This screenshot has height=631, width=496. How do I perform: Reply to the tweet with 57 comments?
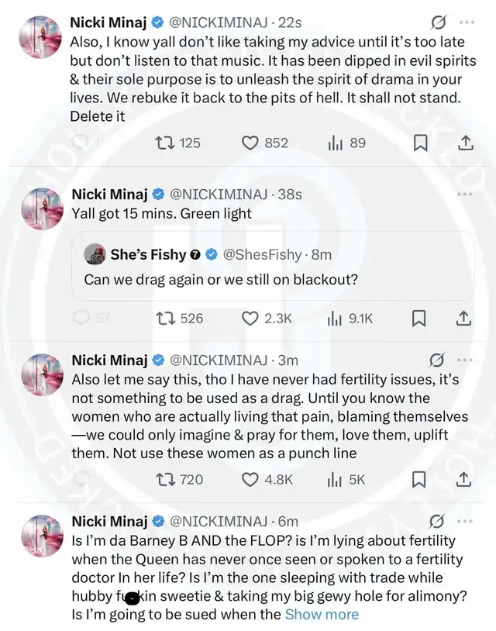81,318
